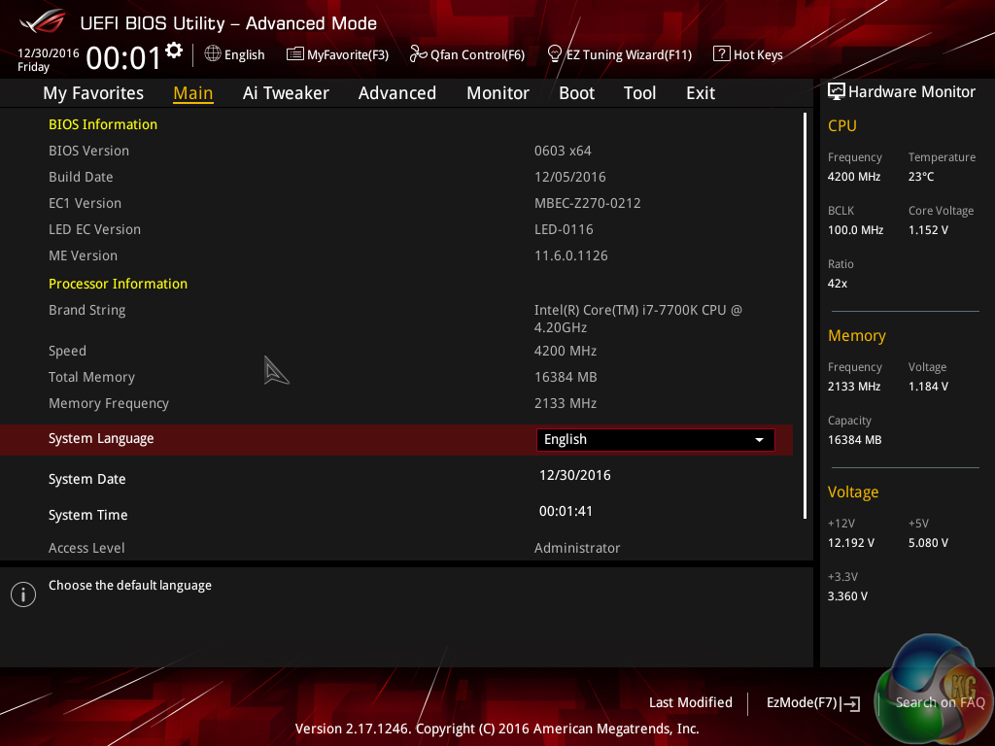The height and width of the screenshot is (746, 995).
Task: Show Hot Keys question mark icon
Action: coord(721,54)
